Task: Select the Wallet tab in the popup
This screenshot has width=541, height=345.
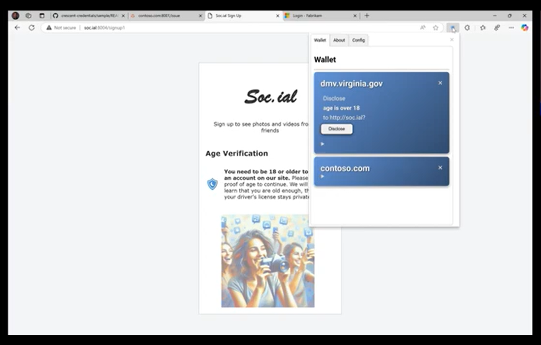Action: coord(320,40)
